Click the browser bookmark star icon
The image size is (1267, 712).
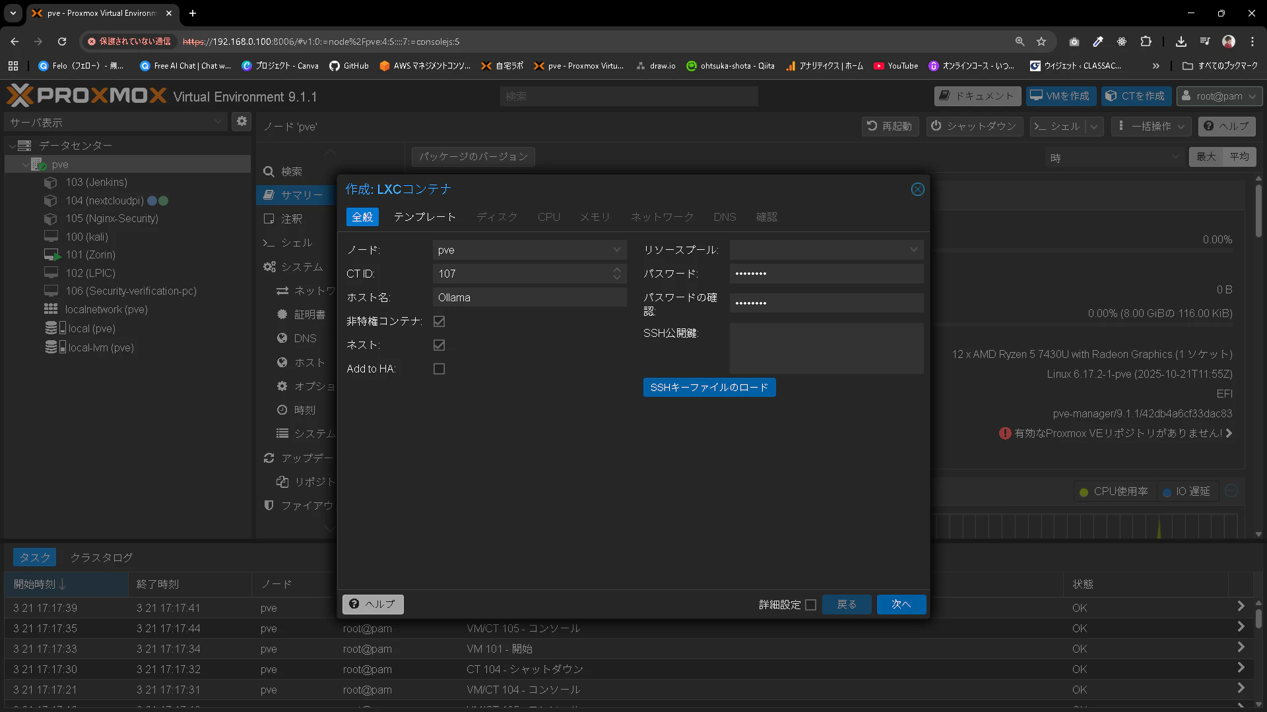pos(1041,42)
